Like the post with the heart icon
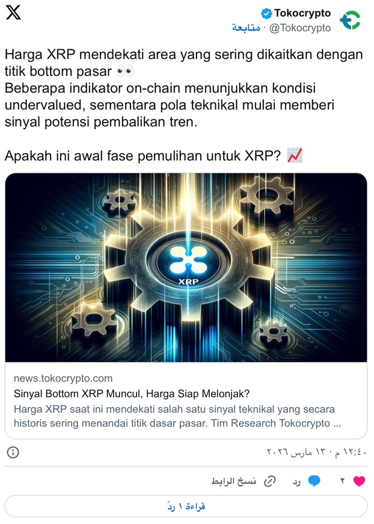This screenshot has width=374, height=524. tap(359, 481)
